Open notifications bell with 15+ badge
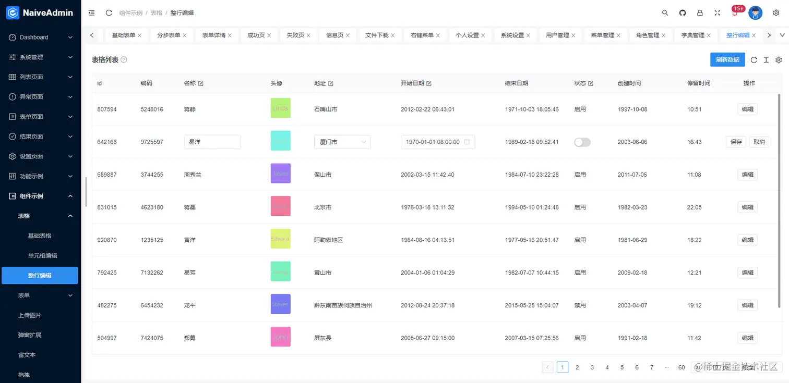789x383 pixels. click(735, 13)
